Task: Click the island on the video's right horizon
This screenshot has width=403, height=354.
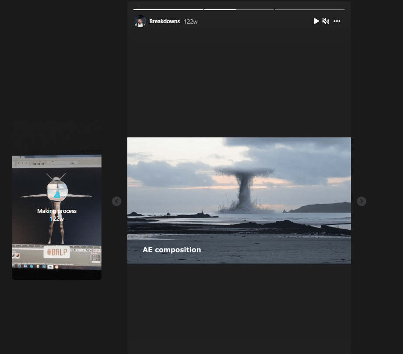Action: tap(324, 208)
